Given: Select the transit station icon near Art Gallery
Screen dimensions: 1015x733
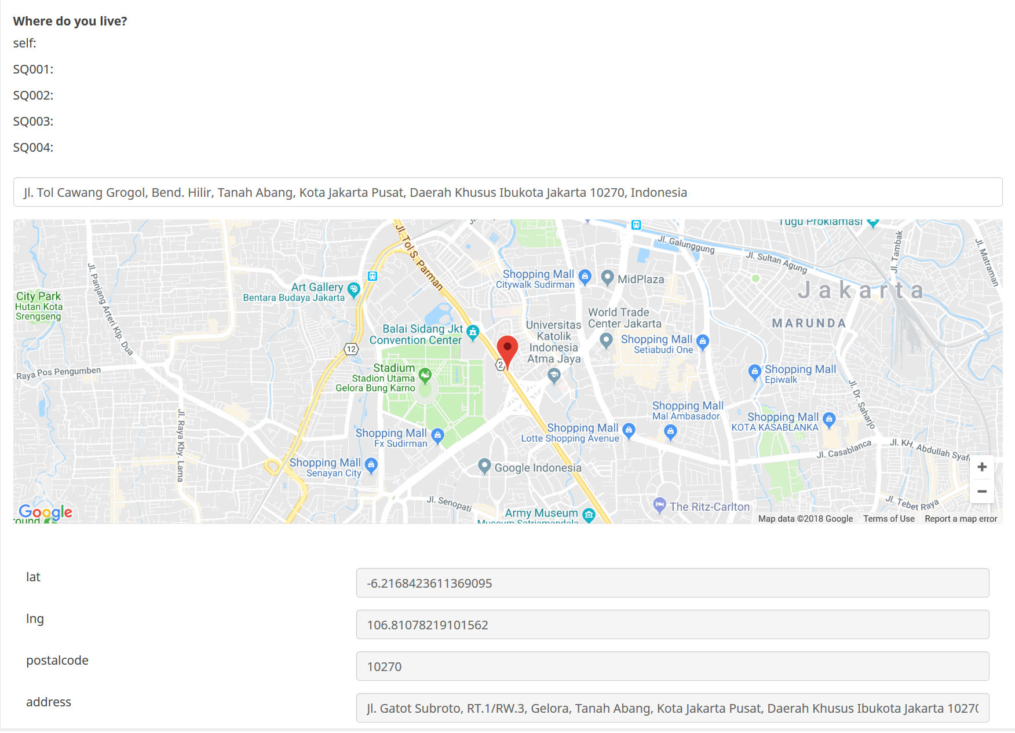Looking at the screenshot, I should [x=373, y=276].
